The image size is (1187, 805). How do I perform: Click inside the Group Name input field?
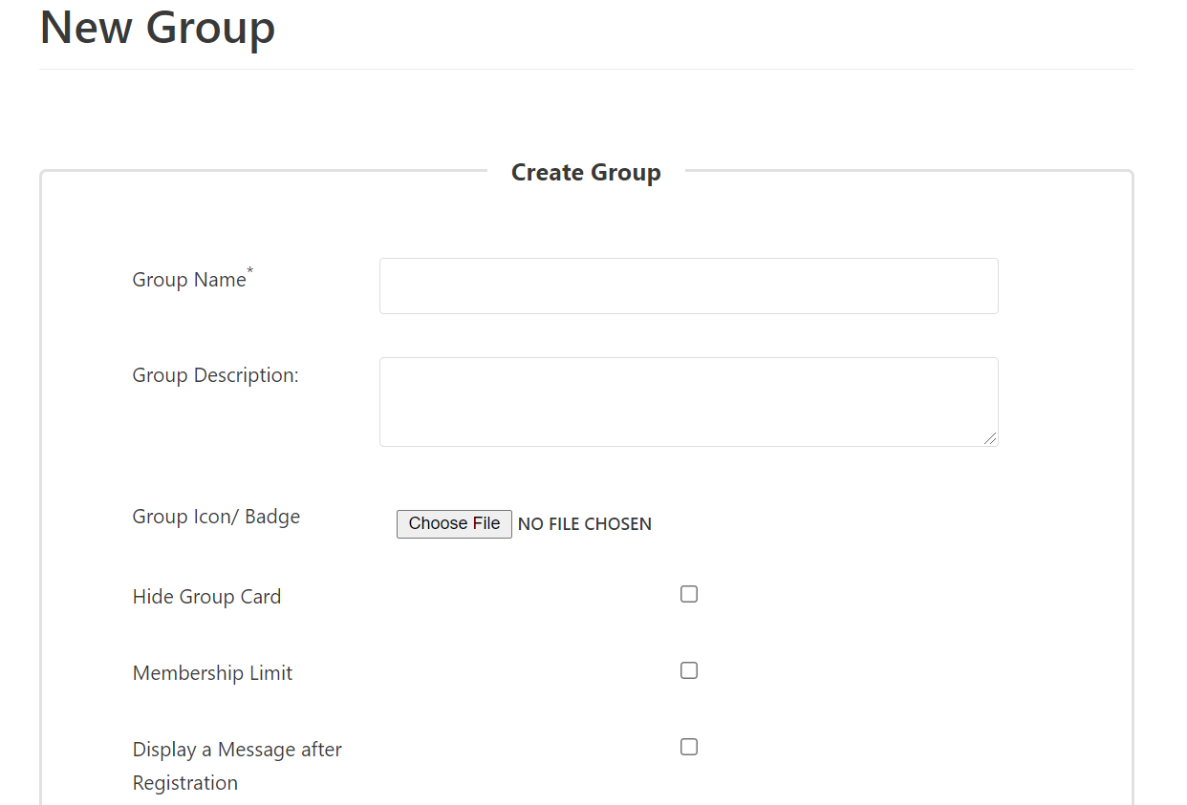coord(688,286)
